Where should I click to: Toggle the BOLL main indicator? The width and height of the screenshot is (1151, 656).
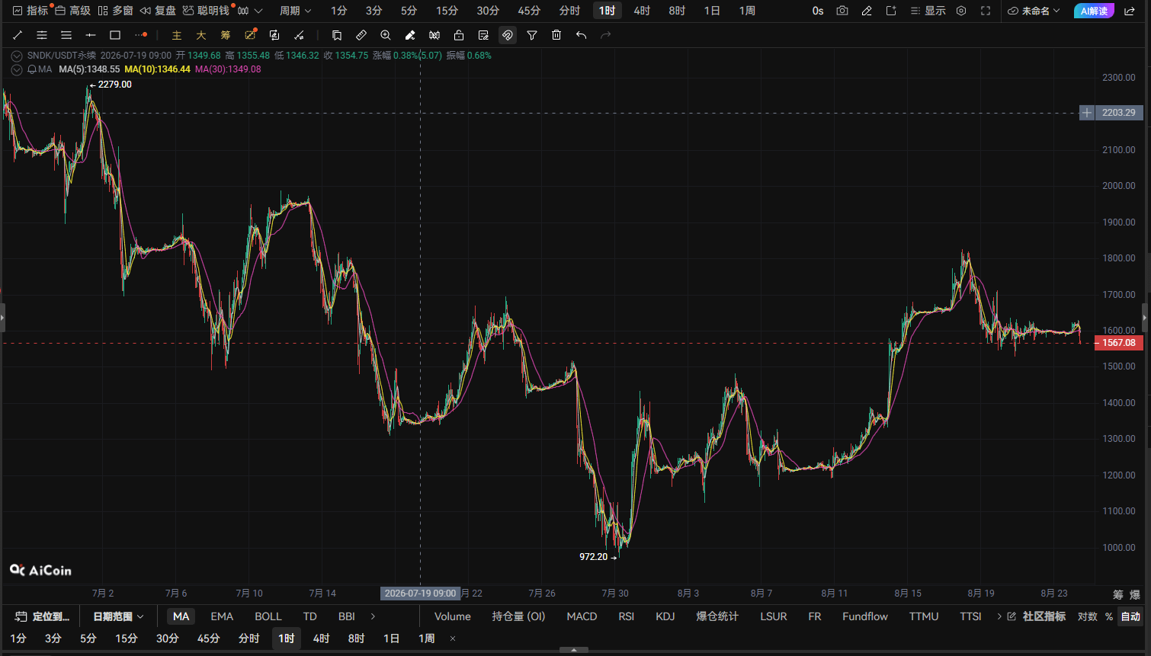(268, 616)
